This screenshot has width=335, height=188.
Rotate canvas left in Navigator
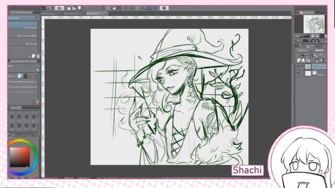(312, 41)
